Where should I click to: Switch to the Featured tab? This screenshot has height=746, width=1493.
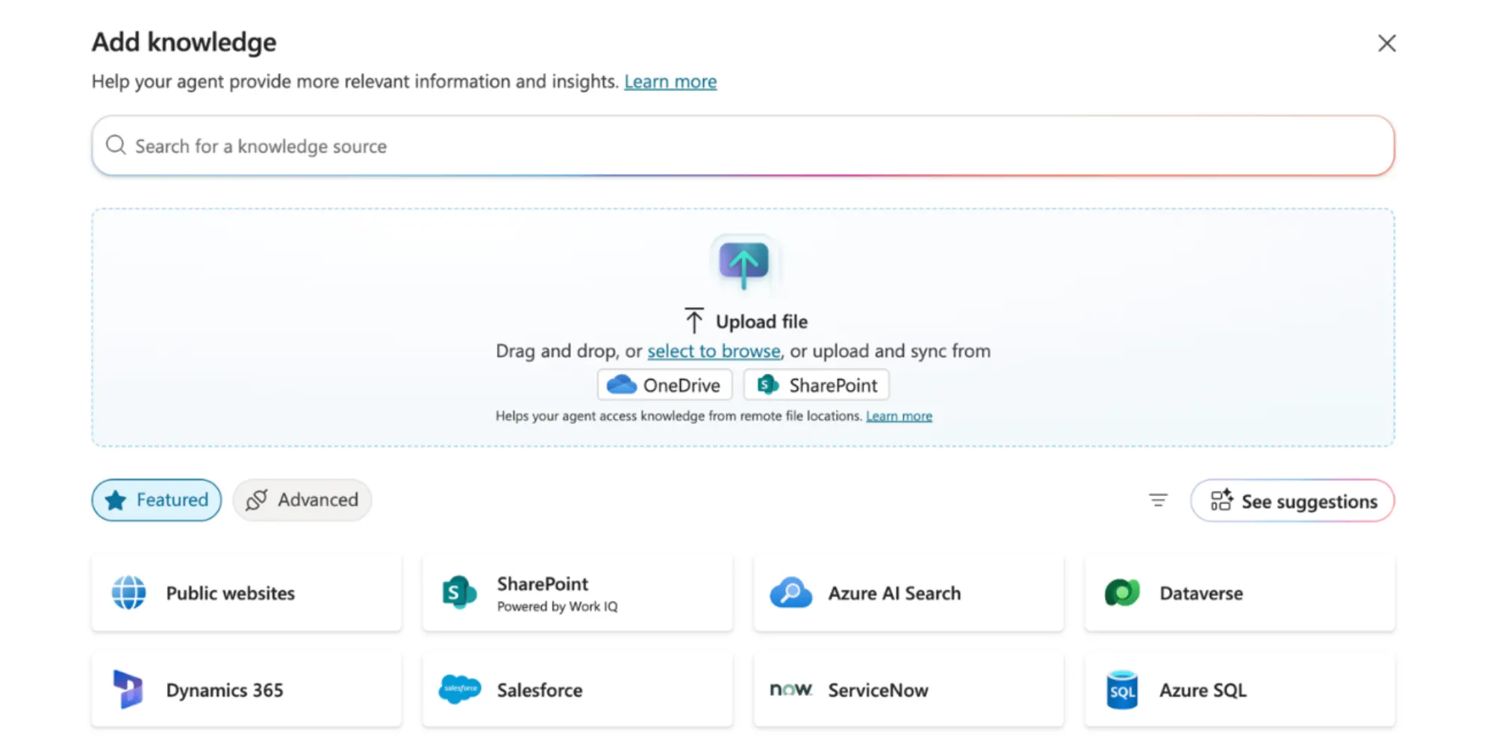(157, 500)
